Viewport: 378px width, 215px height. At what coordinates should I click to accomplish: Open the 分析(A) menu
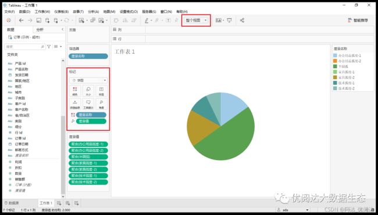coord(93,12)
